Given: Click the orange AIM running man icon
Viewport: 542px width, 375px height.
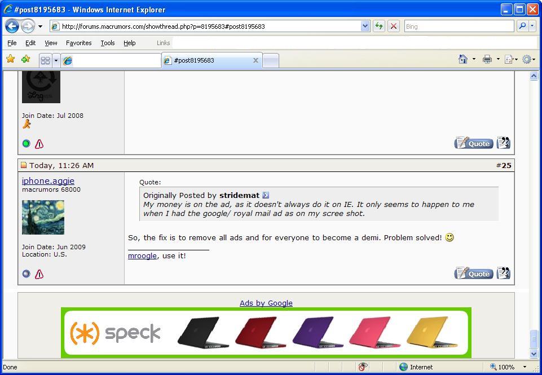Looking at the screenshot, I should [x=27, y=124].
